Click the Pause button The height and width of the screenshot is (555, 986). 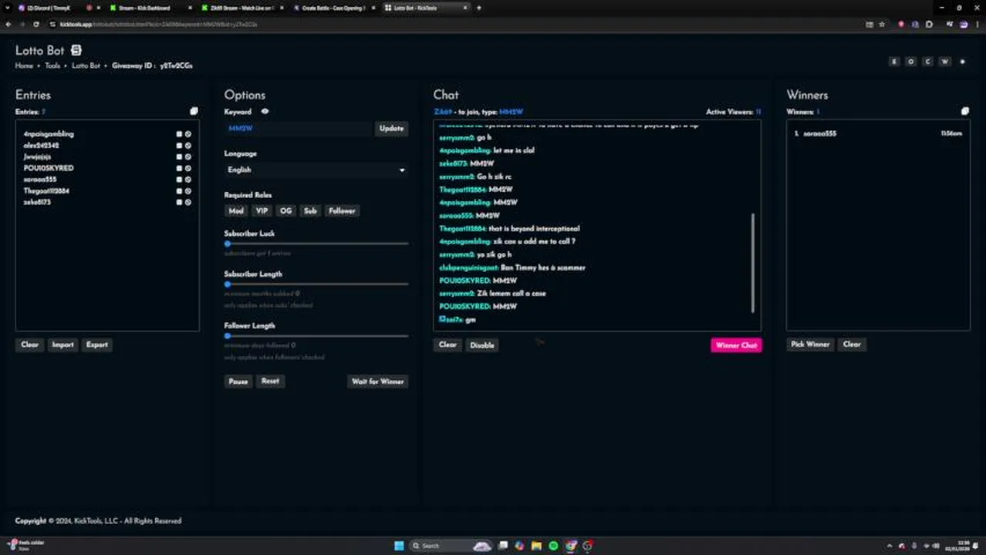click(238, 382)
